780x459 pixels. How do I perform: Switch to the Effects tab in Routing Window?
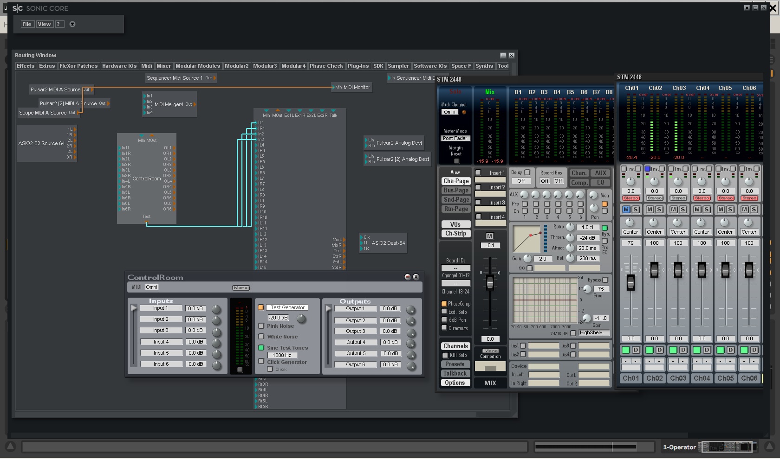(x=26, y=66)
